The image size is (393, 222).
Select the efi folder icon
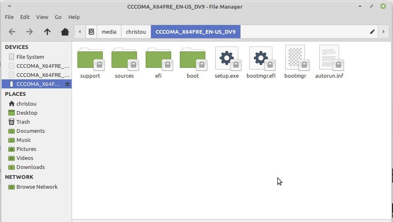158,58
